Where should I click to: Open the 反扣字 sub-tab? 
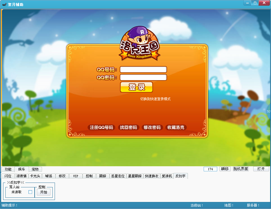[x=181, y=176]
